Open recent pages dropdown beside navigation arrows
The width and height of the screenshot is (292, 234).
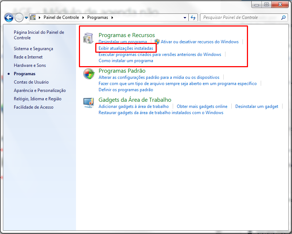click(x=26, y=18)
